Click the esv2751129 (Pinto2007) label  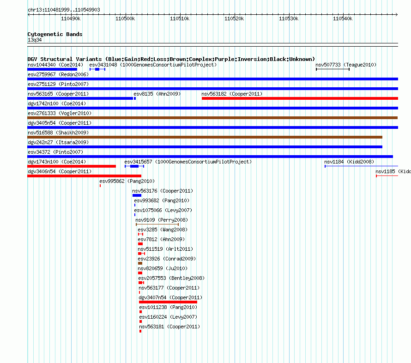[58, 84]
